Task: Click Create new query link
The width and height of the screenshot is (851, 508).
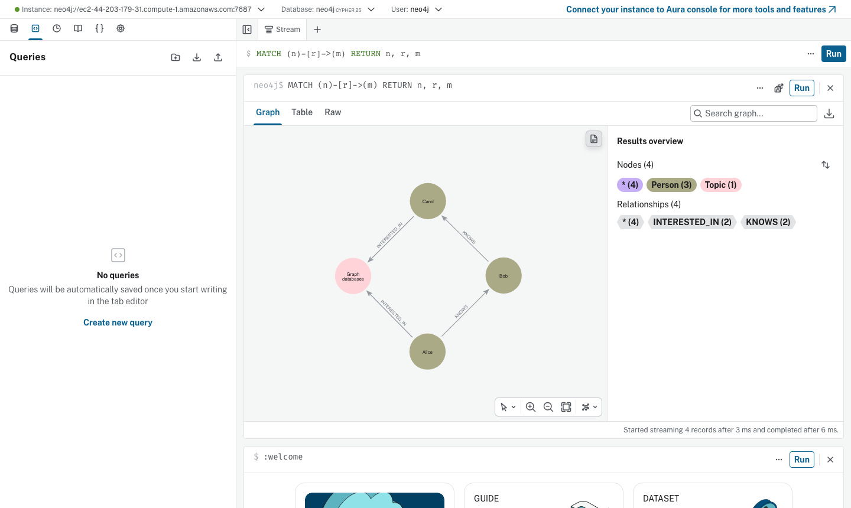Action: (118, 323)
